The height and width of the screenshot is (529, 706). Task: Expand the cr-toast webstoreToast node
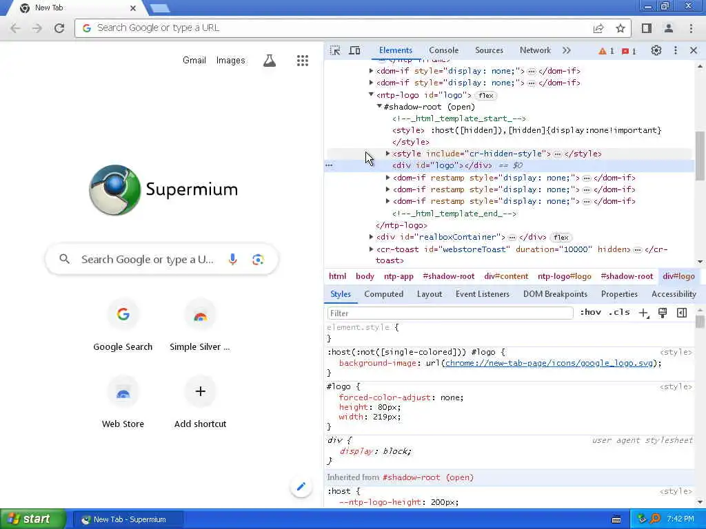click(x=371, y=249)
